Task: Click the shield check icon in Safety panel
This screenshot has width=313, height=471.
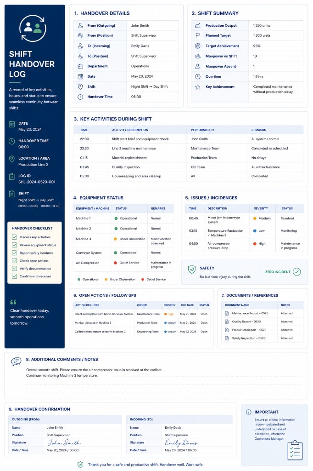Action: tap(191, 269)
